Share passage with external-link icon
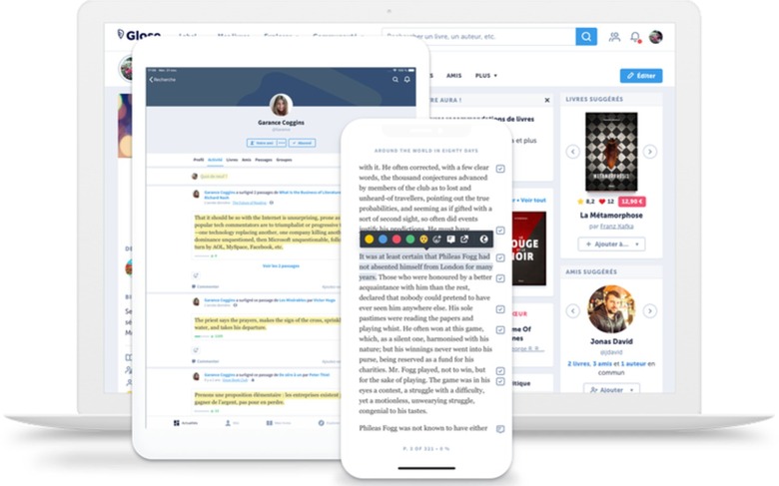779x486 pixels. [464, 240]
